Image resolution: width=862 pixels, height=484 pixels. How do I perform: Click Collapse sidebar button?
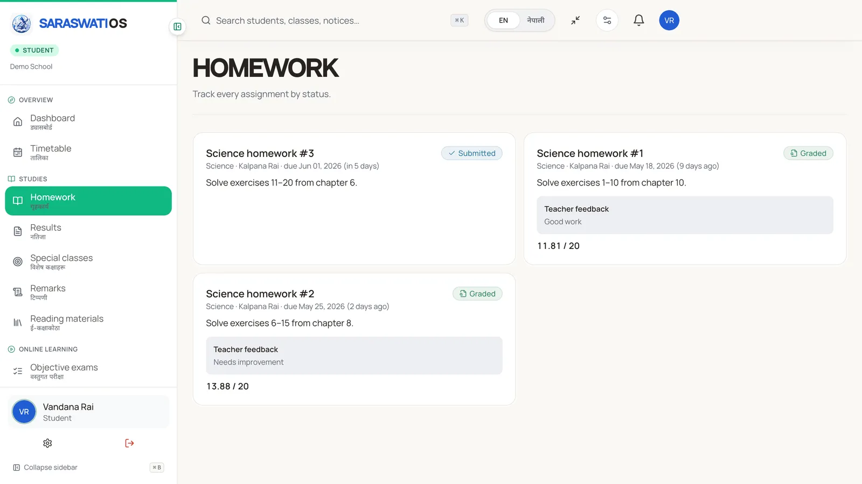[88, 467]
